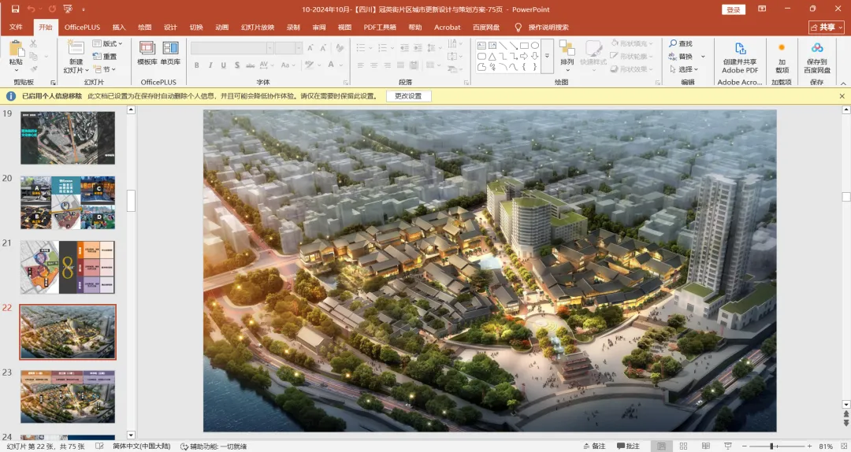Toggle align text left
This screenshot has height=452, width=851.
click(x=360, y=65)
